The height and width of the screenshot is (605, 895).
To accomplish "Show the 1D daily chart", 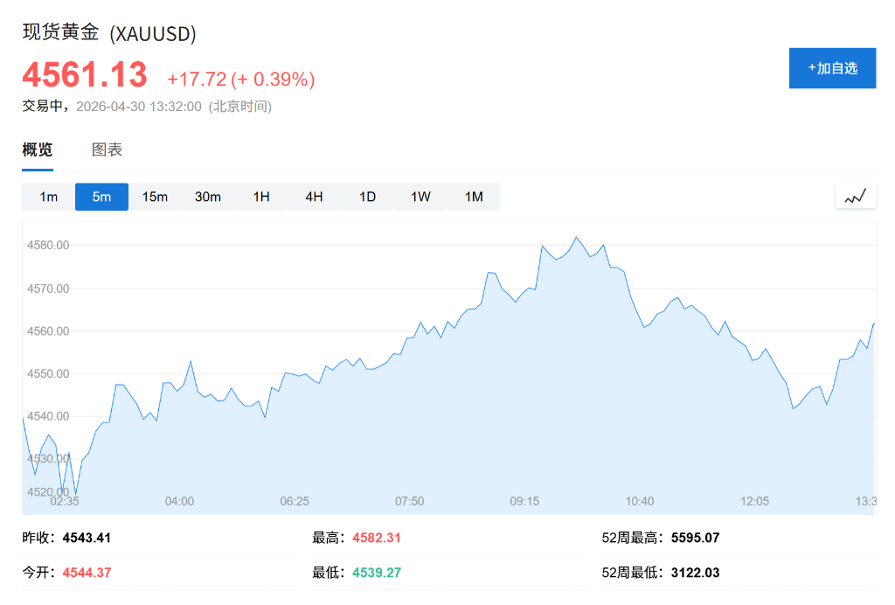I will [x=367, y=197].
